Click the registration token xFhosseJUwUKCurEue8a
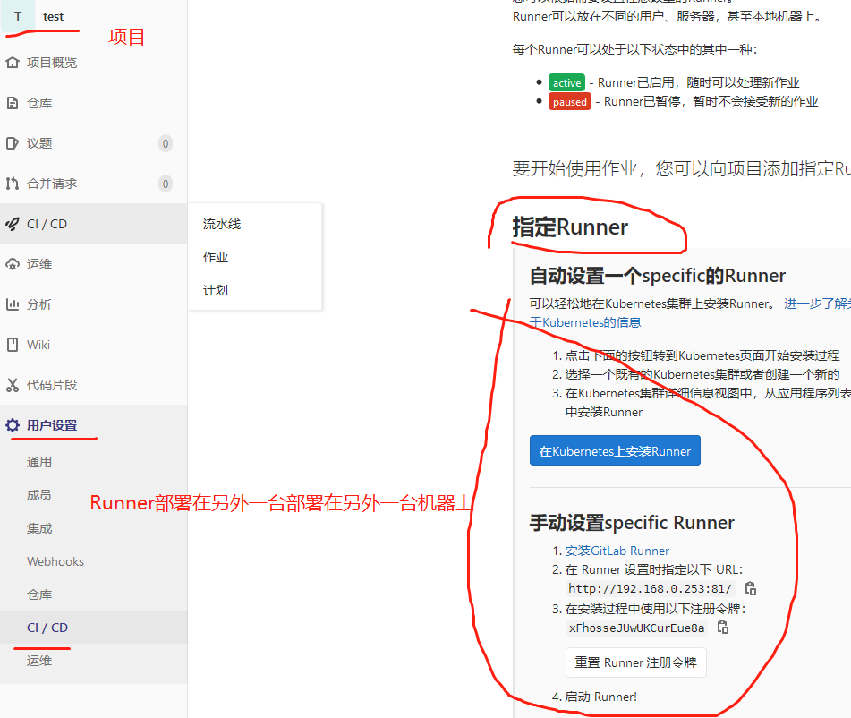This screenshot has width=851, height=718. pos(636,628)
